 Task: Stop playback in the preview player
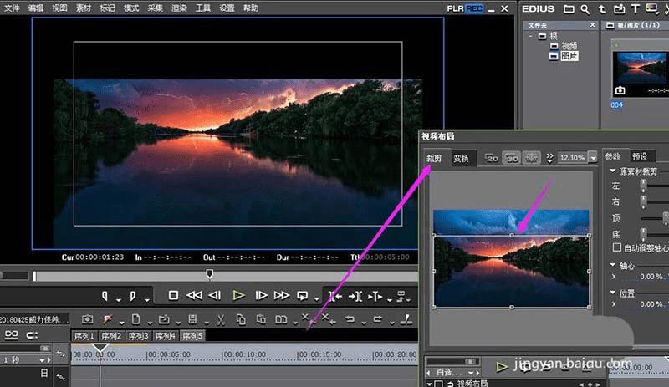(x=173, y=295)
